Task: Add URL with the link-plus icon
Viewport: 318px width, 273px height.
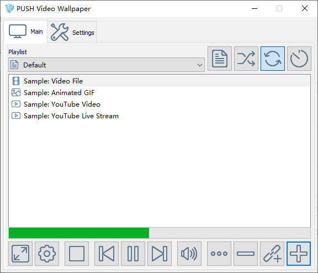Action: tap(272, 254)
